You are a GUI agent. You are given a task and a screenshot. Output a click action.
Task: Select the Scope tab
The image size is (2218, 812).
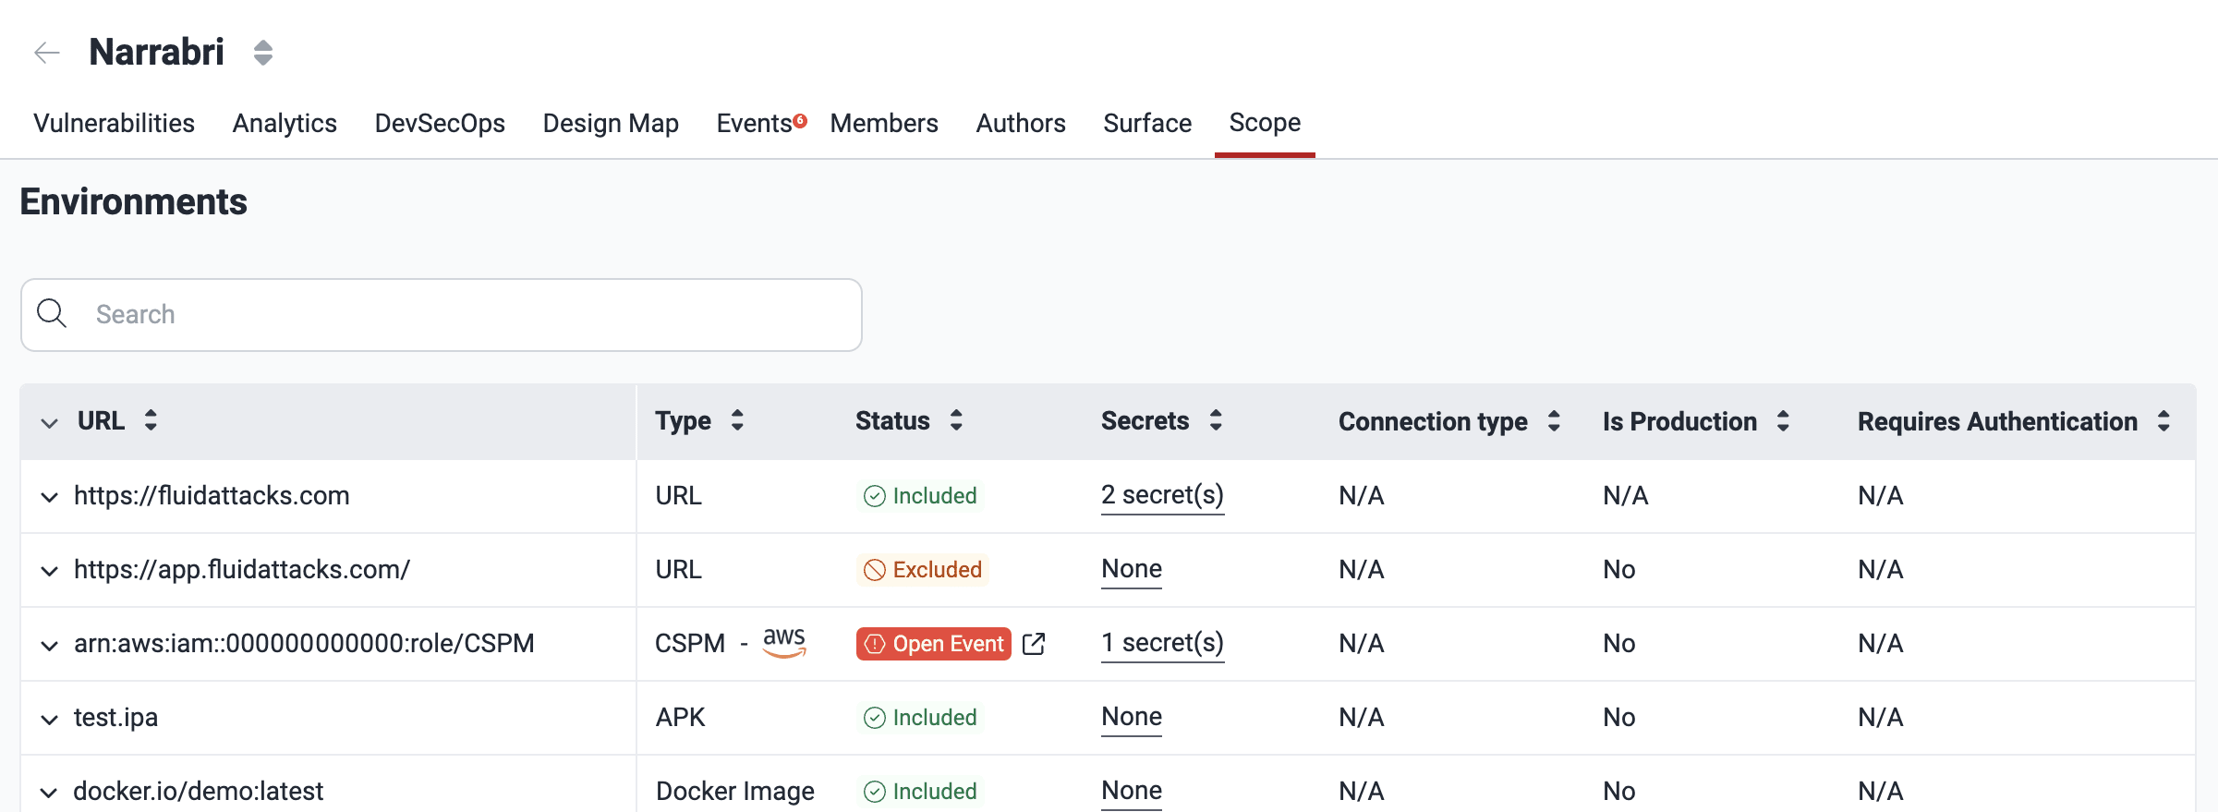pyautogui.click(x=1265, y=123)
